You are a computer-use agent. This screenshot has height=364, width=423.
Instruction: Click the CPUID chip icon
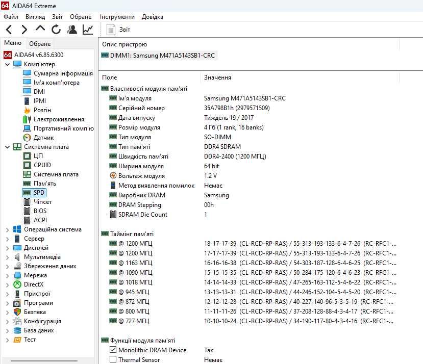pyautogui.click(x=27, y=165)
